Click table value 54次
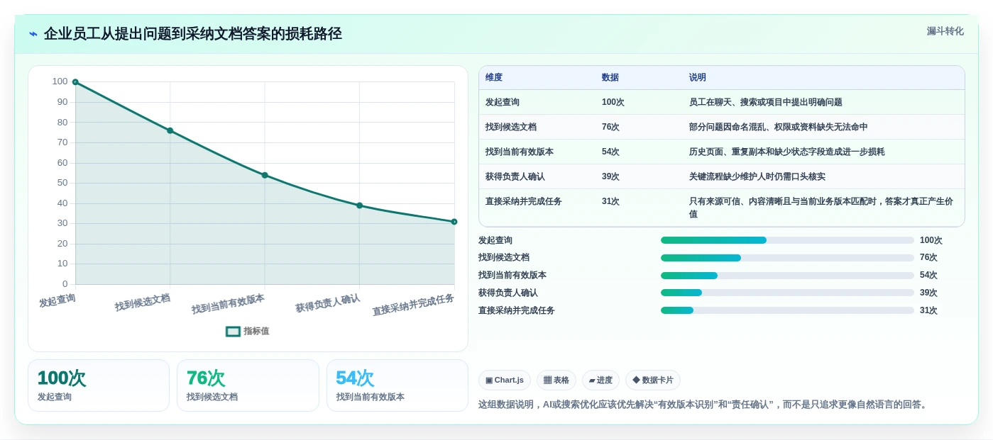The image size is (993, 440). point(610,152)
